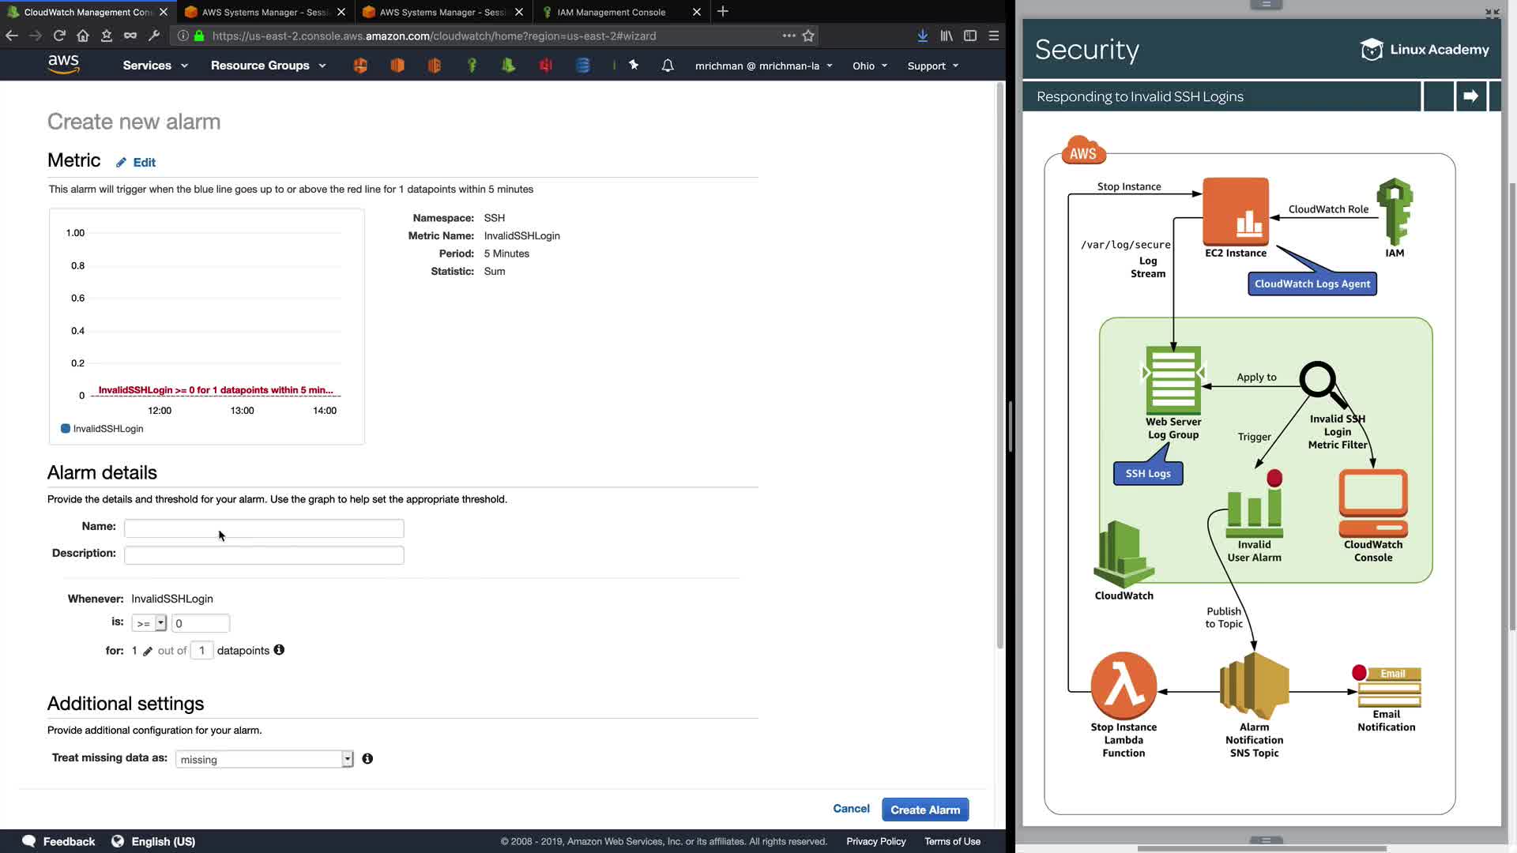The image size is (1517, 853).
Task: Click the Create Alarm button
Action: (x=924, y=810)
